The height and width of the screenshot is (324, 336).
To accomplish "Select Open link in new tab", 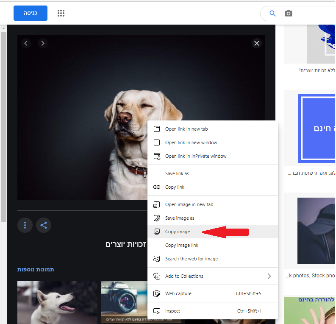I will 213,129.
